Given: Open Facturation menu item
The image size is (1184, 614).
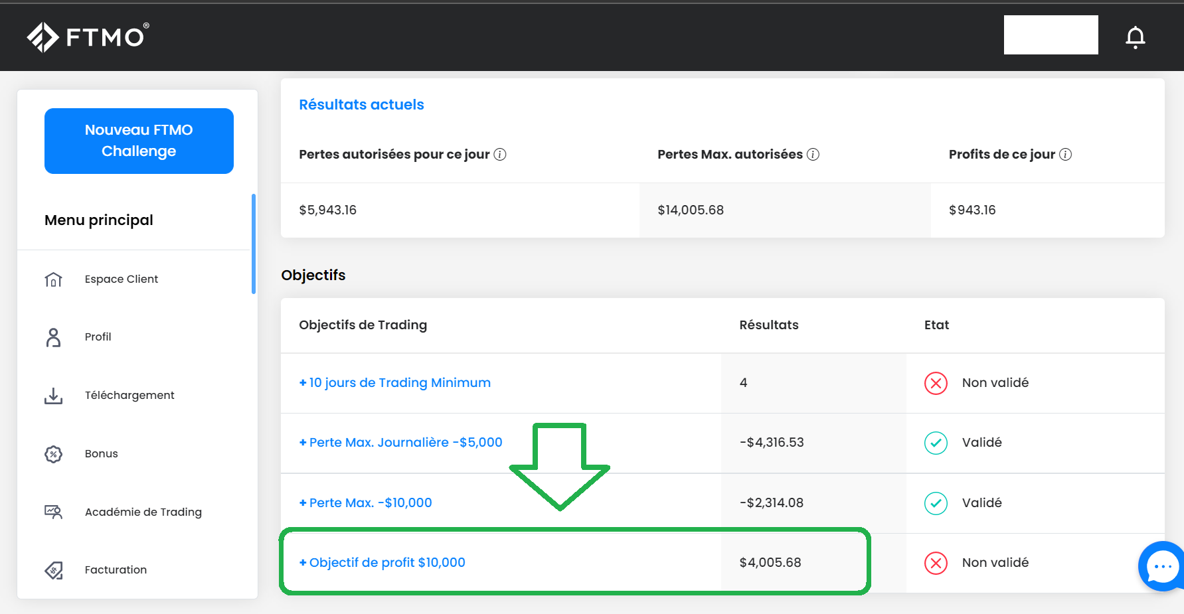Looking at the screenshot, I should click(116, 570).
